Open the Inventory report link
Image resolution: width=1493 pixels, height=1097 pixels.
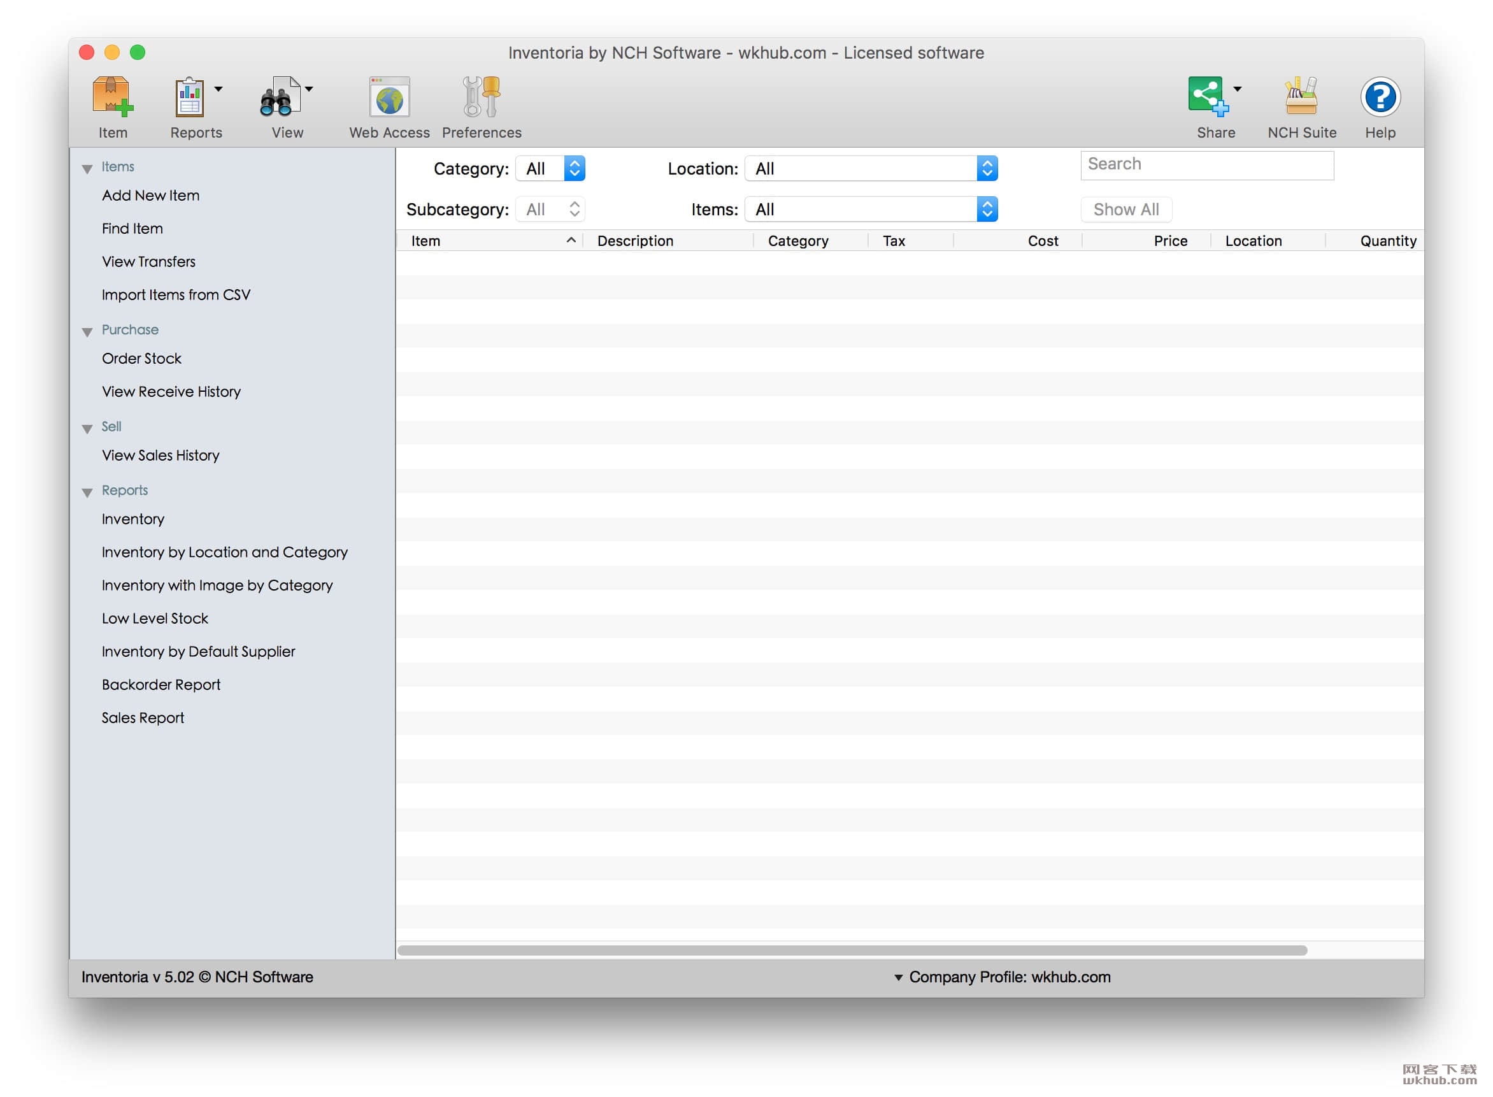(132, 519)
